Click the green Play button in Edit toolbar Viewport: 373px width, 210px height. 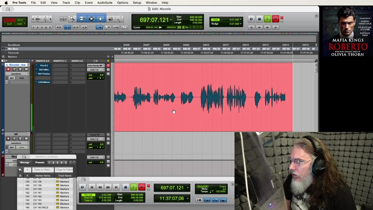coord(267,19)
